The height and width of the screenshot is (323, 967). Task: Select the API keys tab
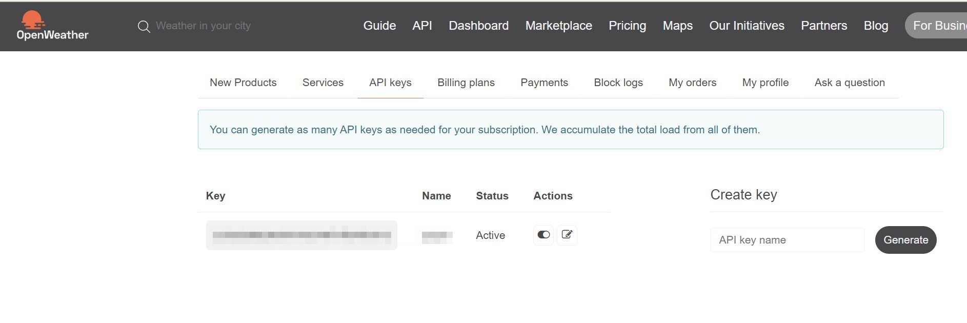click(x=390, y=83)
